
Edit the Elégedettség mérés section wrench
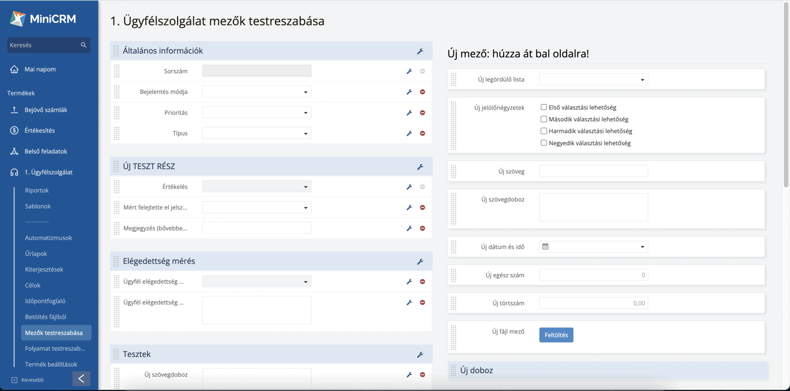420,261
